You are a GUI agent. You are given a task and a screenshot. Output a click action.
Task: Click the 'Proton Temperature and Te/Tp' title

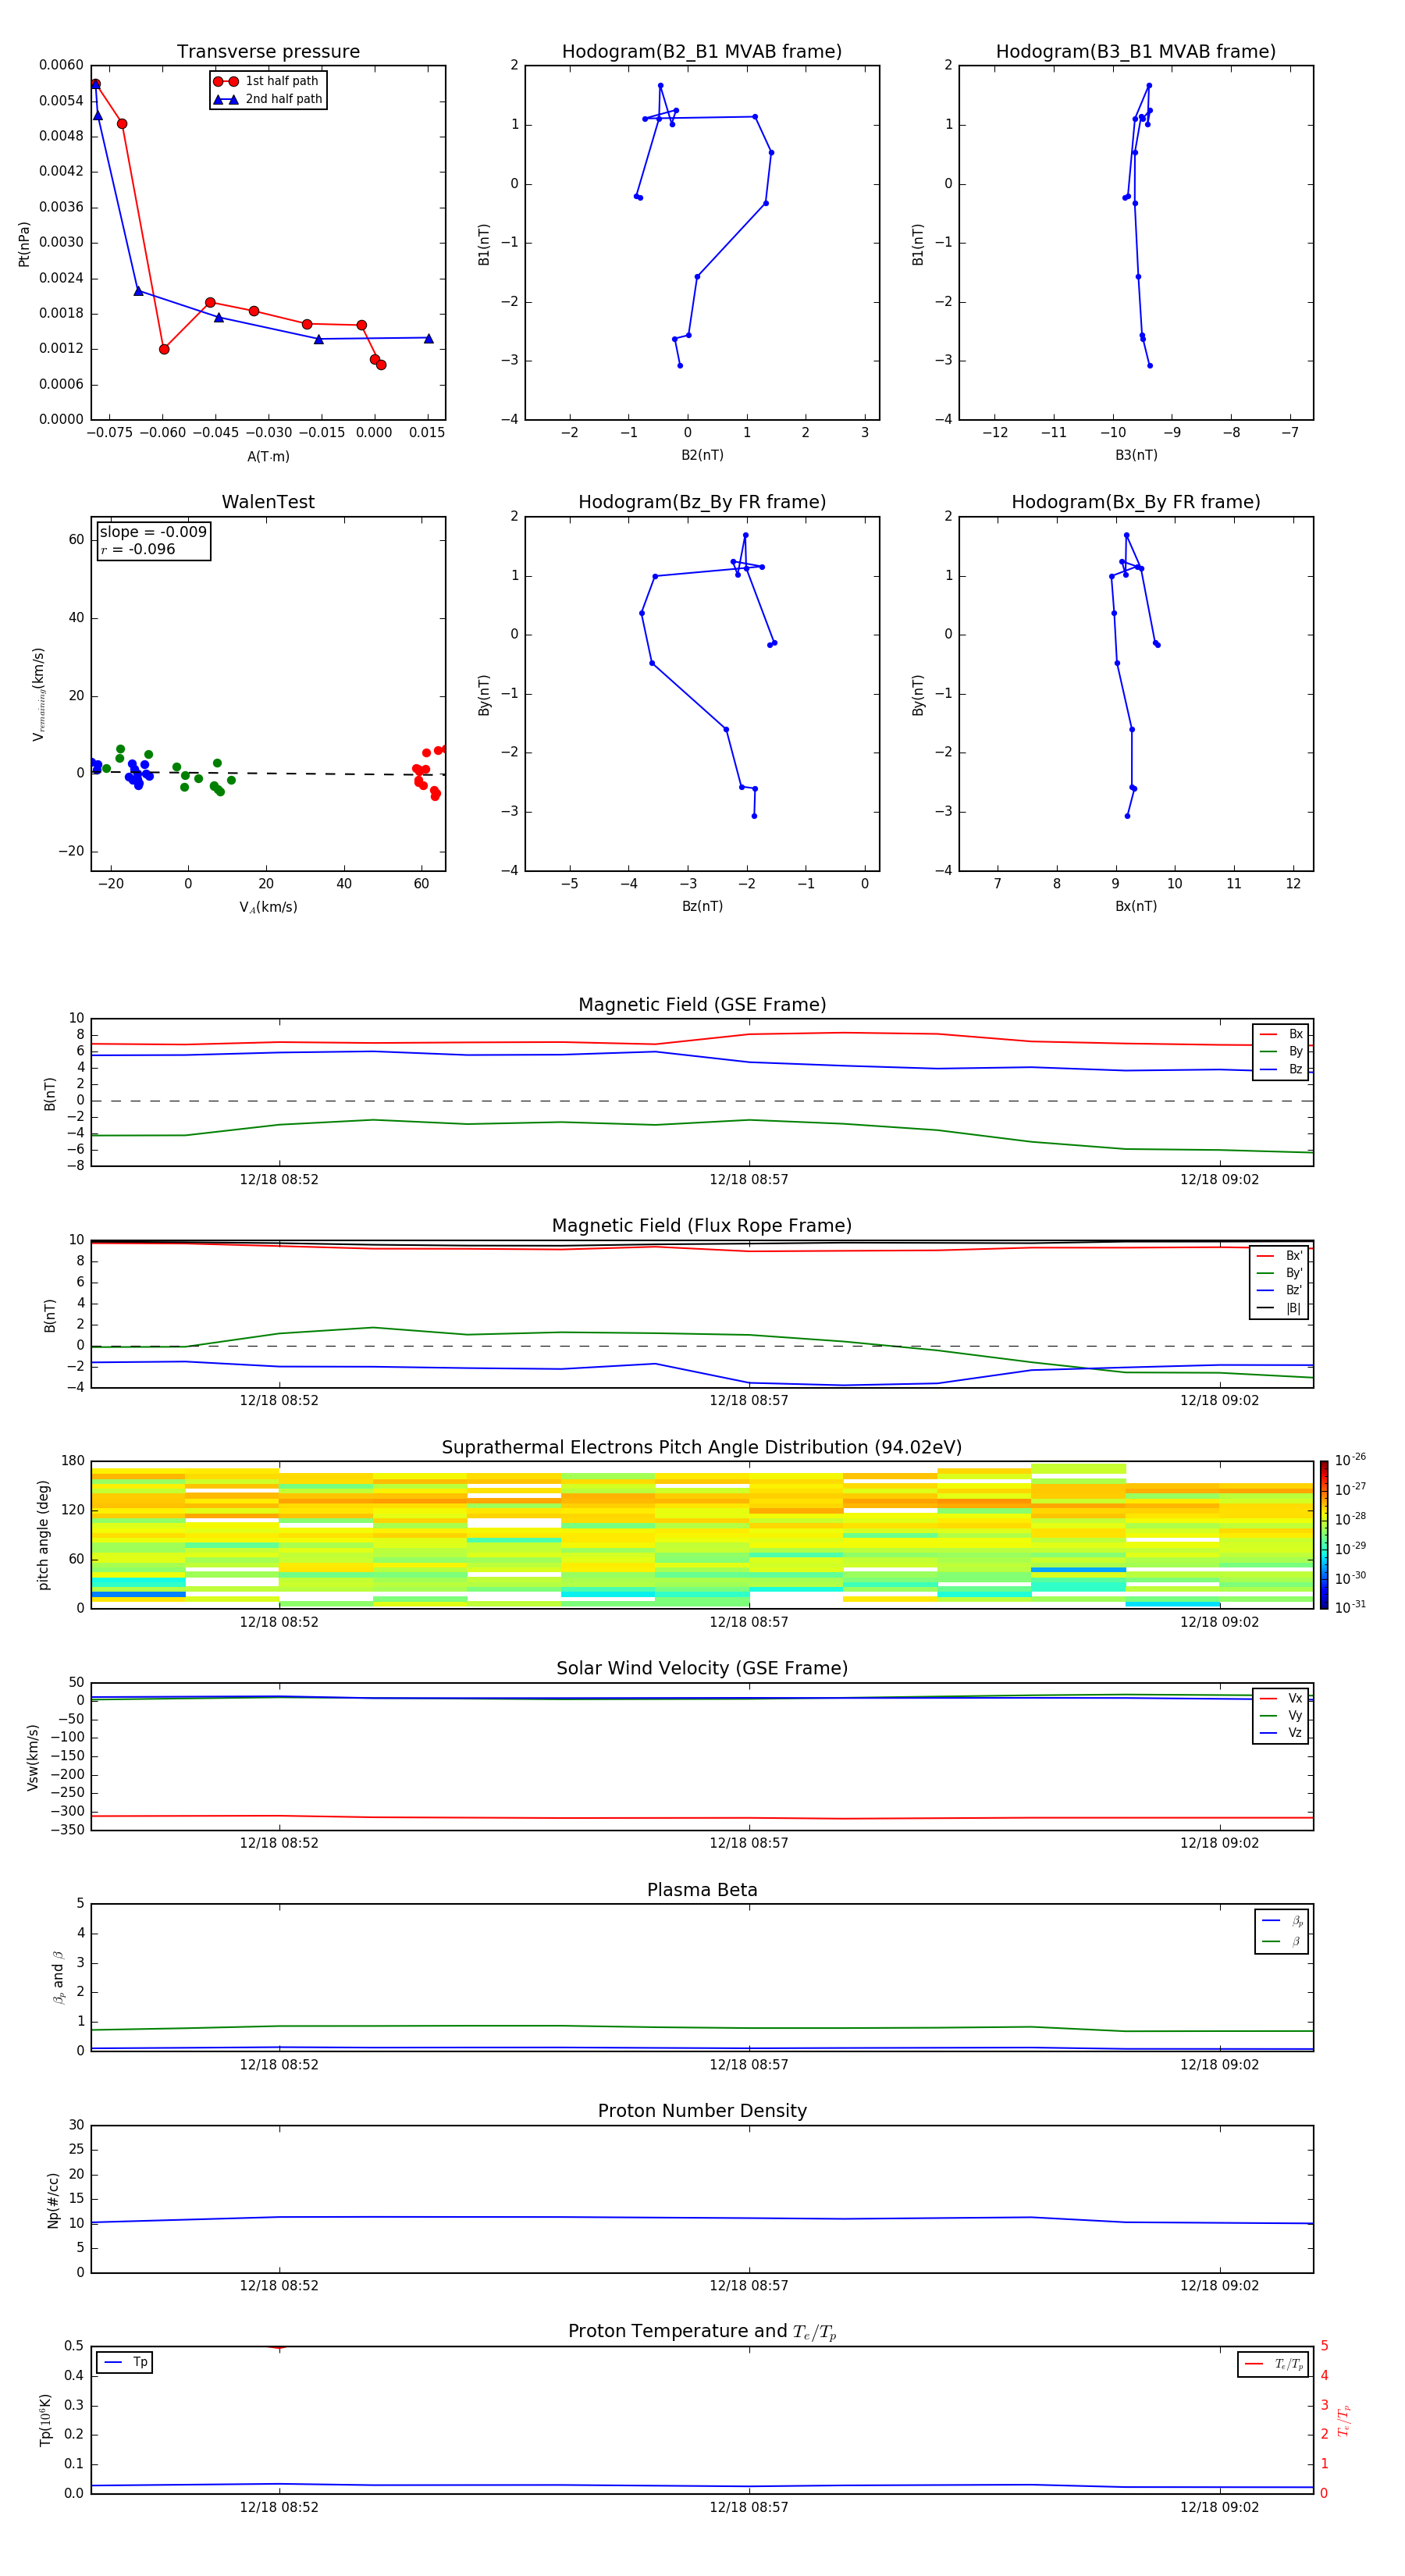702,2332
